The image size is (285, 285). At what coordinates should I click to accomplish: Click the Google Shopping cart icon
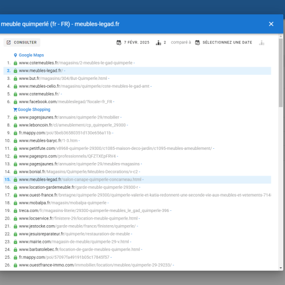click(15, 109)
